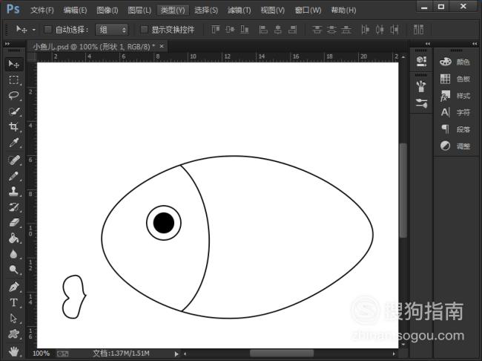Select the Rectangular Marquee tool
The height and width of the screenshot is (361, 482).
tap(13, 79)
